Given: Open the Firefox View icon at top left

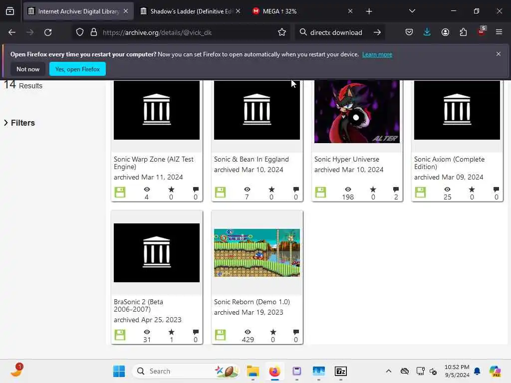Looking at the screenshot, I should pos(10,11).
